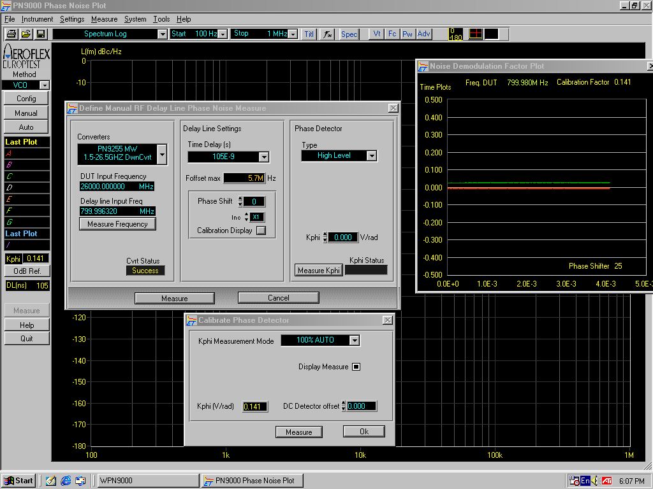Click Internet Explorer quick launch icon
This screenshot has width=653, height=489.
pyautogui.click(x=66, y=481)
